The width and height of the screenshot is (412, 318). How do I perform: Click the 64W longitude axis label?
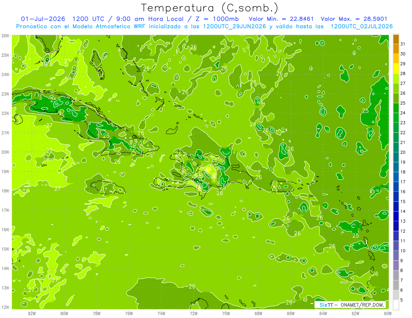pos(323,313)
